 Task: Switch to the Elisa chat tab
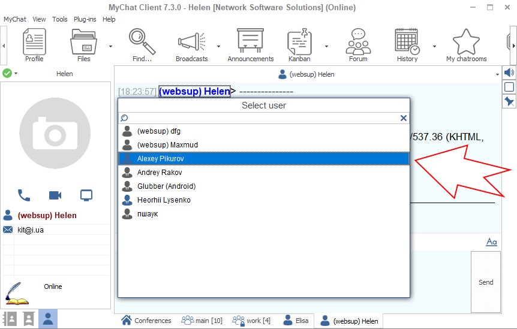coord(296,321)
